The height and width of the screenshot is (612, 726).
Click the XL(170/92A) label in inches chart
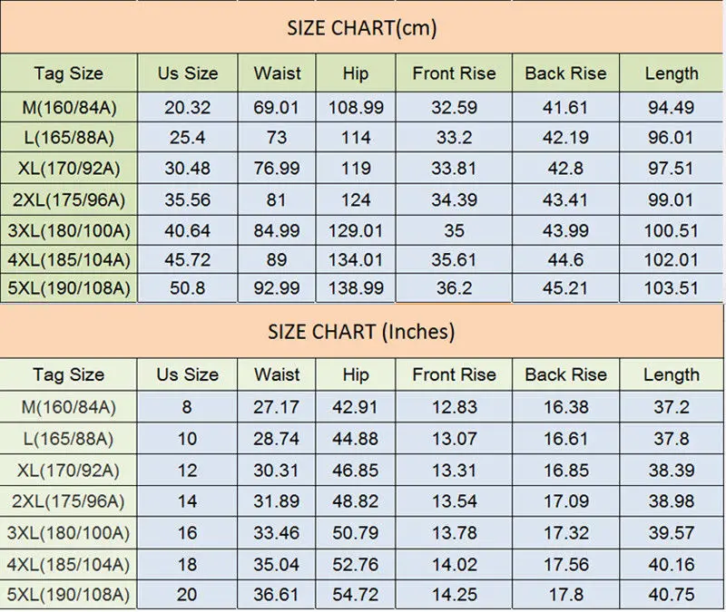point(69,470)
